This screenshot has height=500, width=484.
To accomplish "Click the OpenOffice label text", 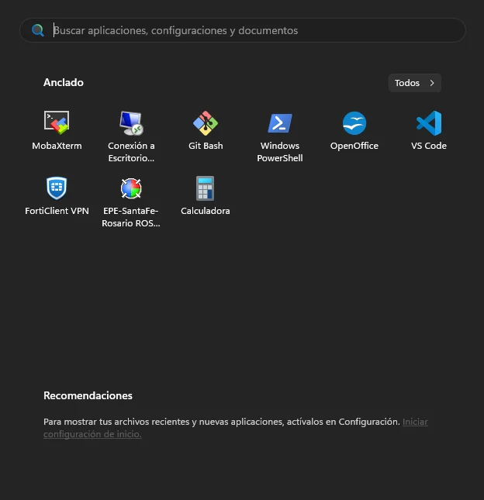I will tap(354, 146).
